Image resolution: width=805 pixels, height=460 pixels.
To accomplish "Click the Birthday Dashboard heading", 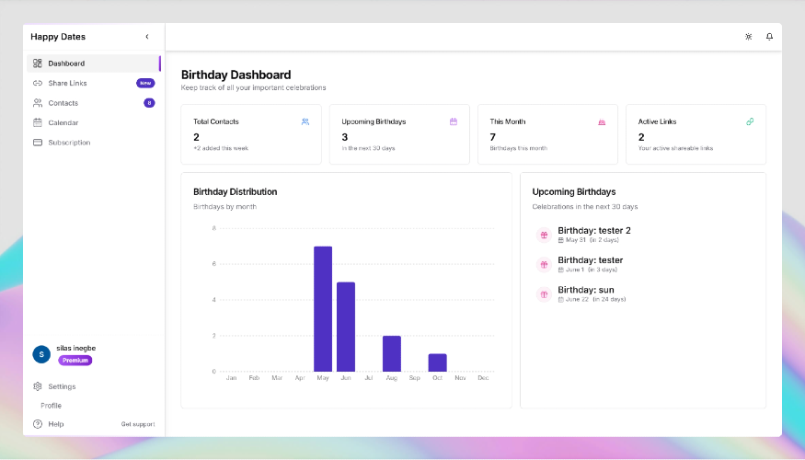I will click(236, 75).
